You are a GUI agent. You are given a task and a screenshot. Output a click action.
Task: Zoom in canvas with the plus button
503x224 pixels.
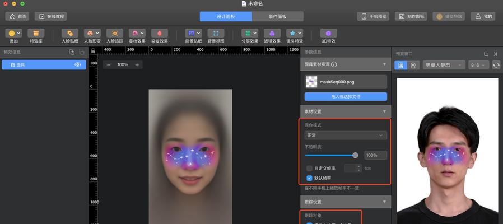[137, 65]
